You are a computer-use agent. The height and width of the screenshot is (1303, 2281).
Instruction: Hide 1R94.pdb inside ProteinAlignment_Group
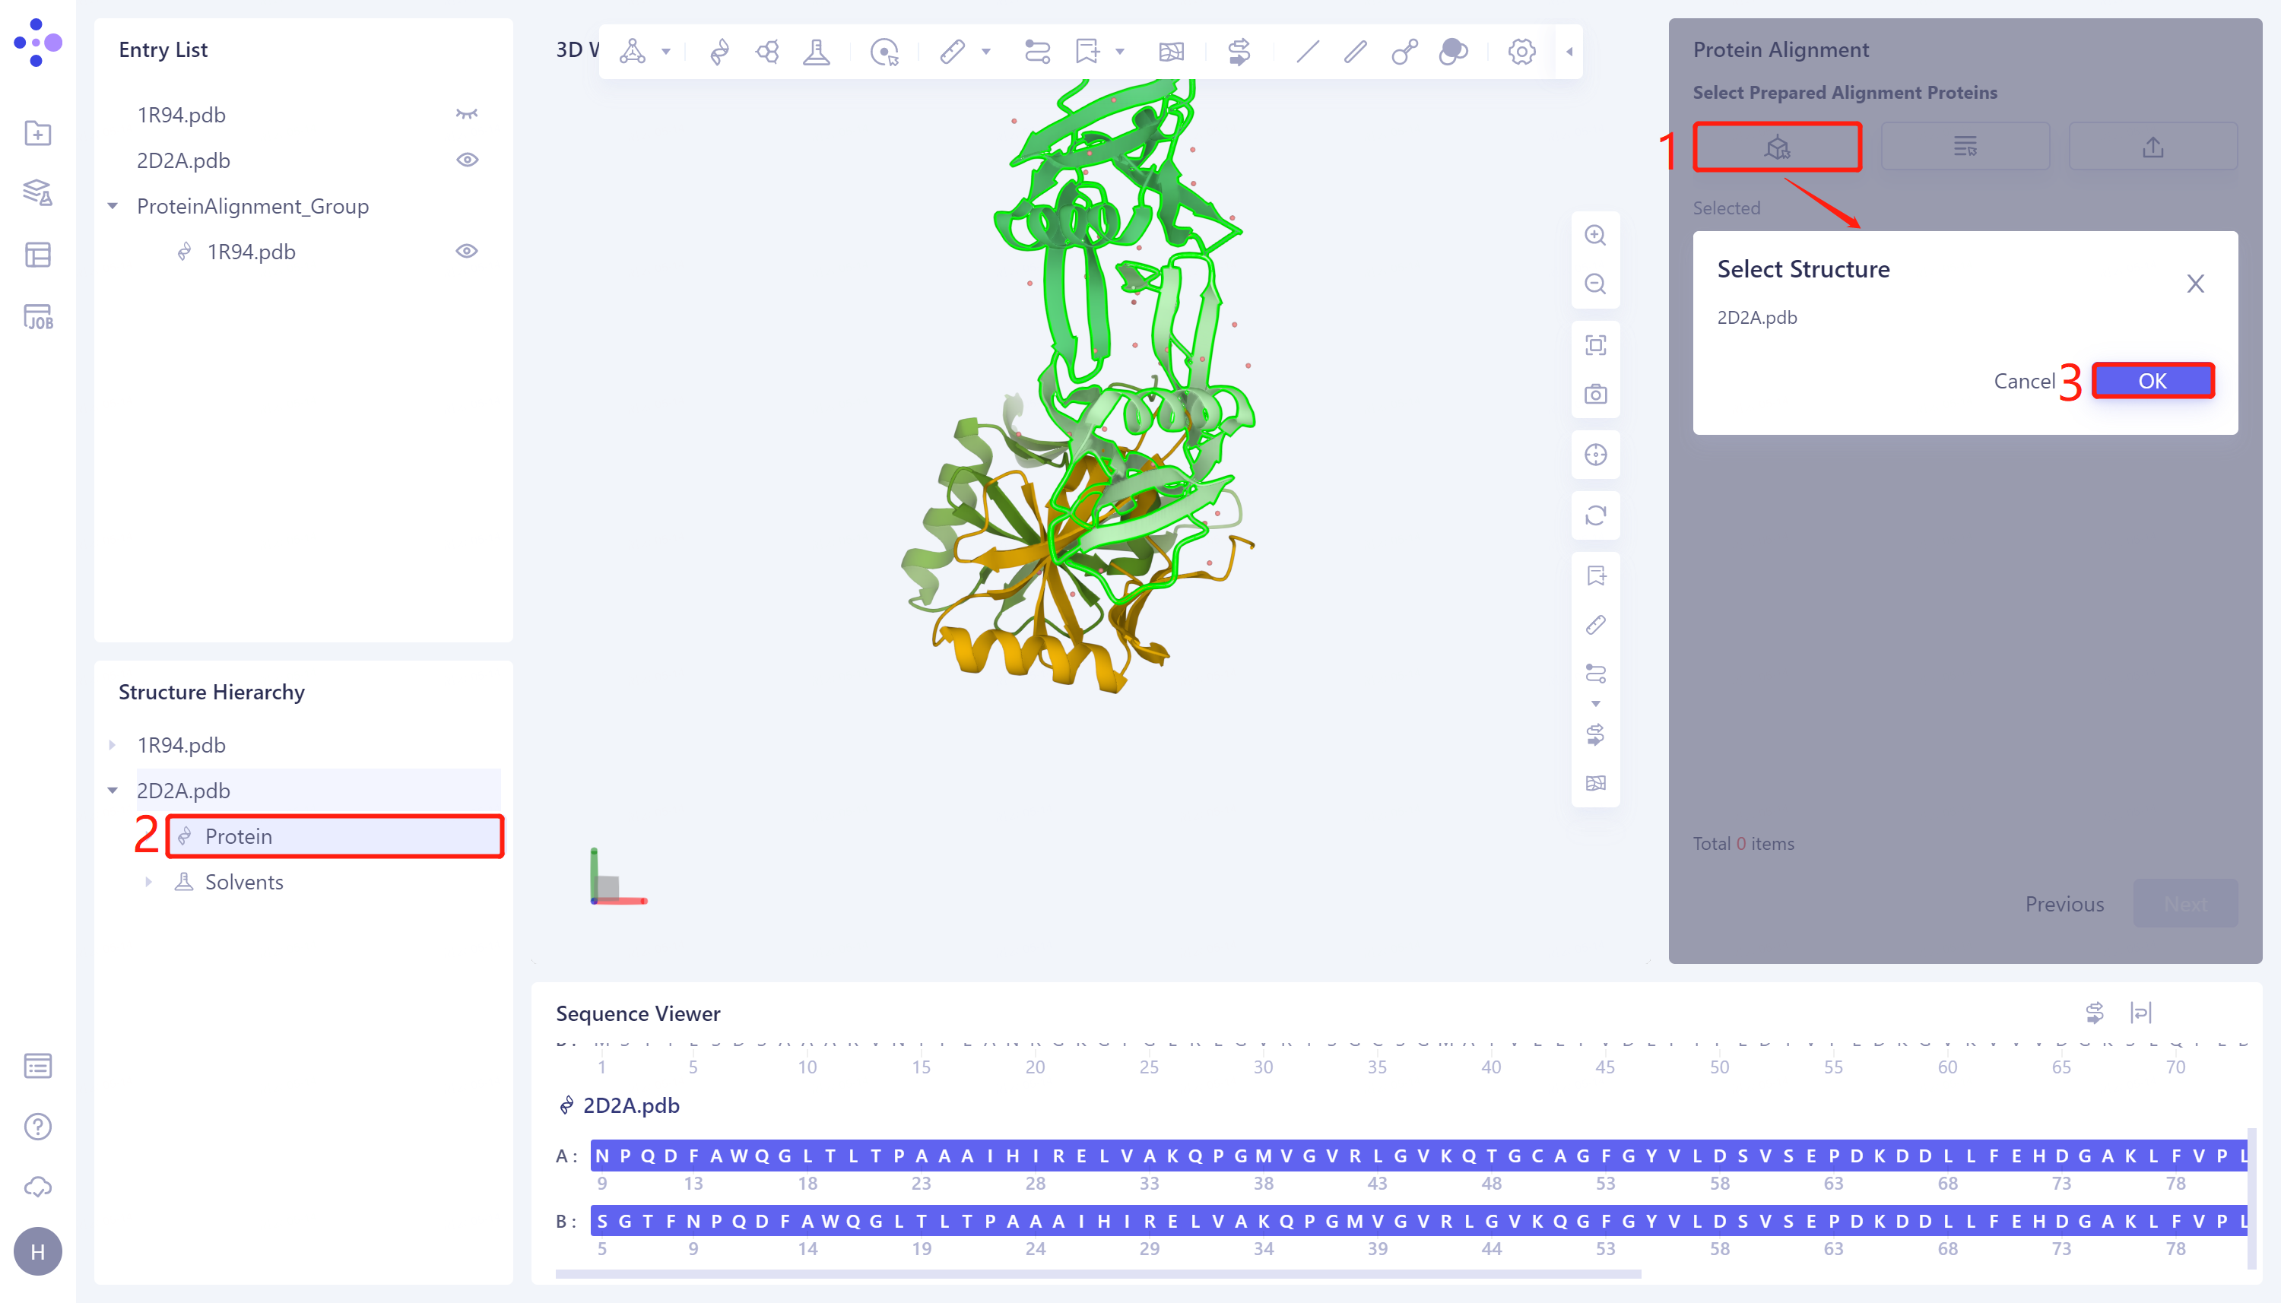(x=468, y=252)
